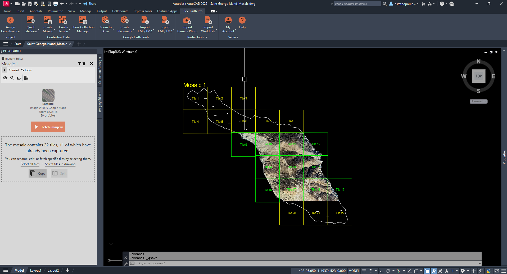Screen dimensions: 507x274
Task: Click the Create Placemark tool
Action: click(x=125, y=24)
